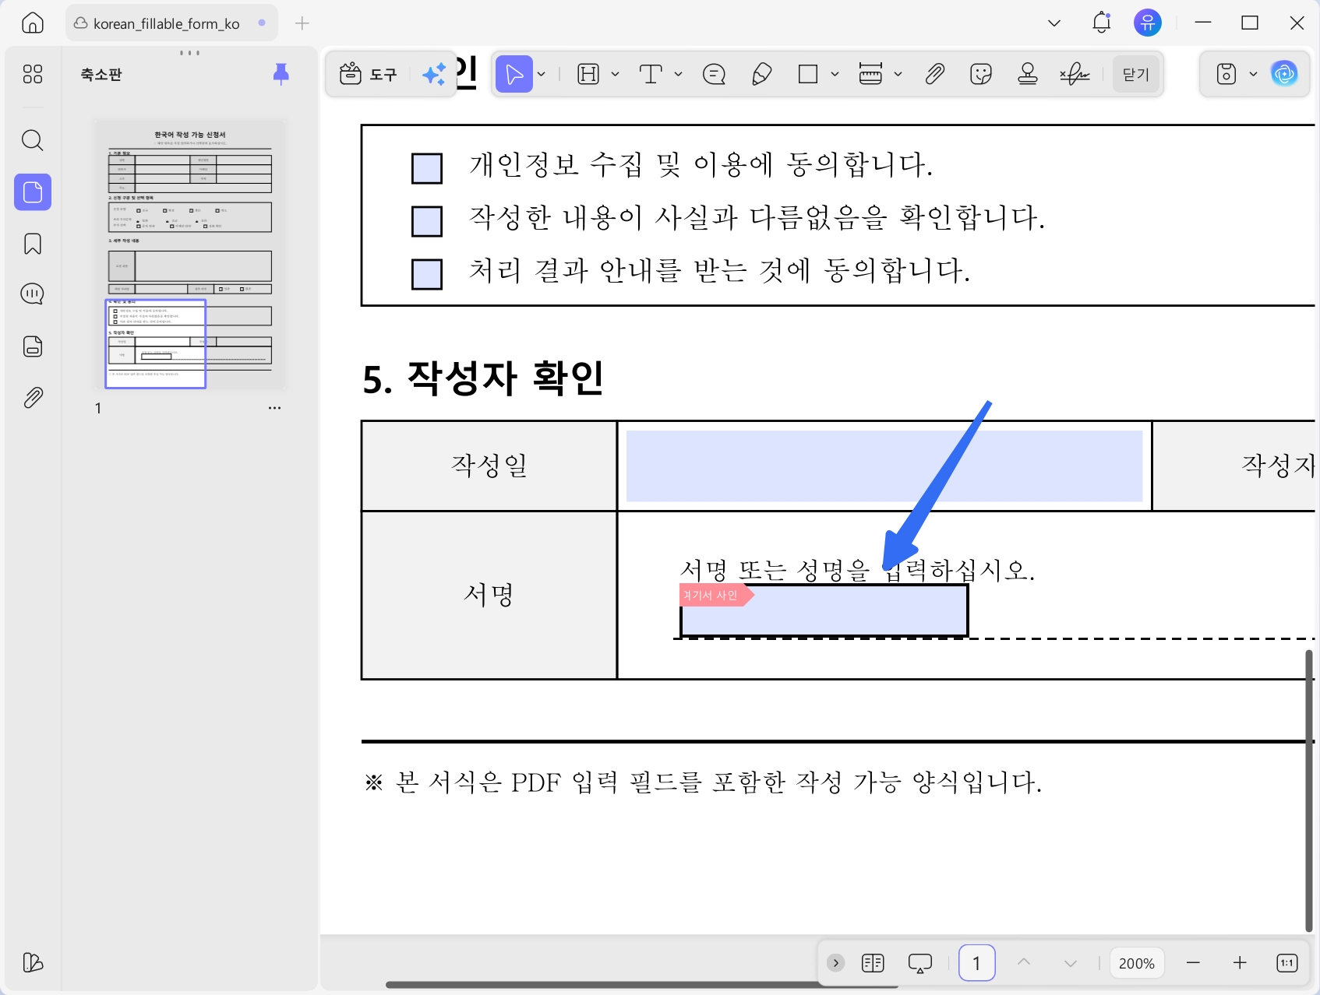Click the vertical scrollbar

pos(1309,790)
